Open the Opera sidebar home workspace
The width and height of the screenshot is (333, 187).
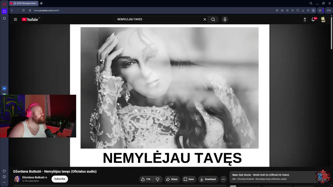coord(4,11)
